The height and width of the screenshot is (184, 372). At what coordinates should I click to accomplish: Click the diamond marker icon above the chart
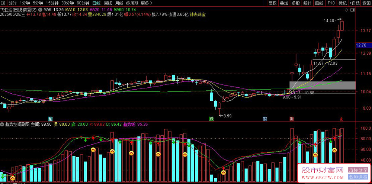346,10
